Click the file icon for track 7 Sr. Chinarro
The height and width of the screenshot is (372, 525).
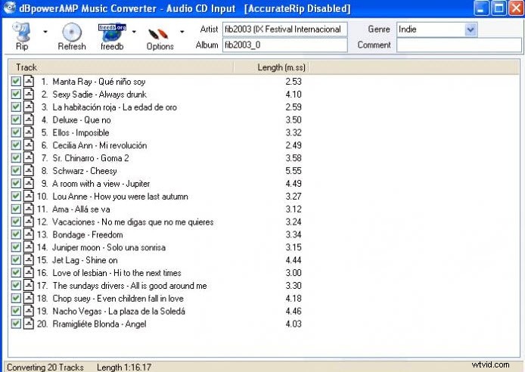click(29, 157)
